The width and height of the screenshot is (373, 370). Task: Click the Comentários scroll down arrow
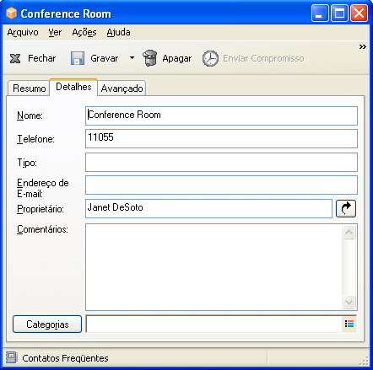coord(349,303)
